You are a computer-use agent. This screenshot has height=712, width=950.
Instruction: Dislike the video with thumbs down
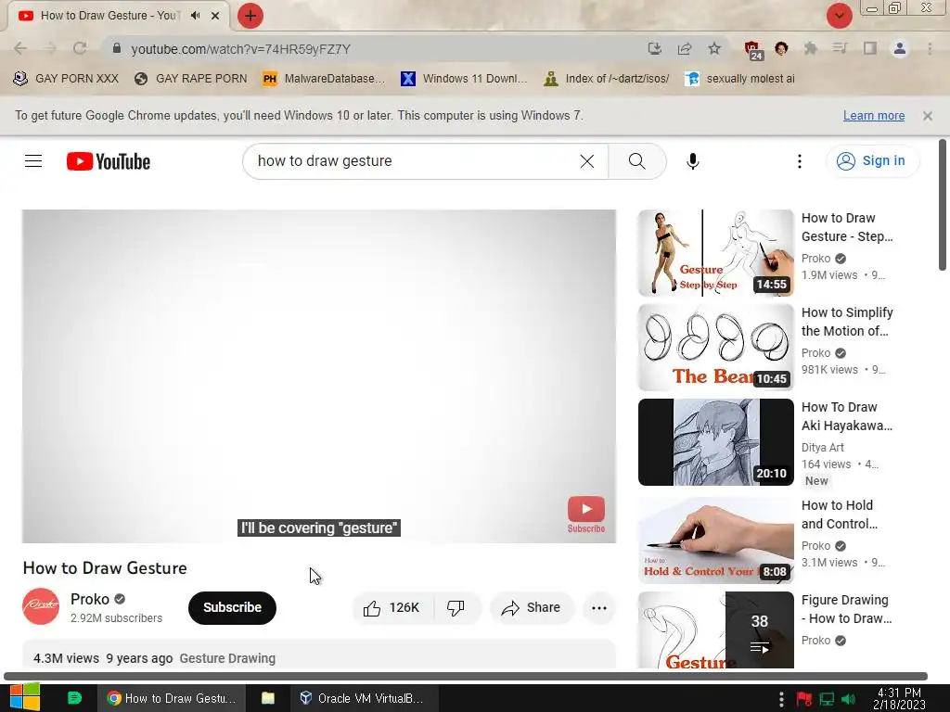point(456,608)
